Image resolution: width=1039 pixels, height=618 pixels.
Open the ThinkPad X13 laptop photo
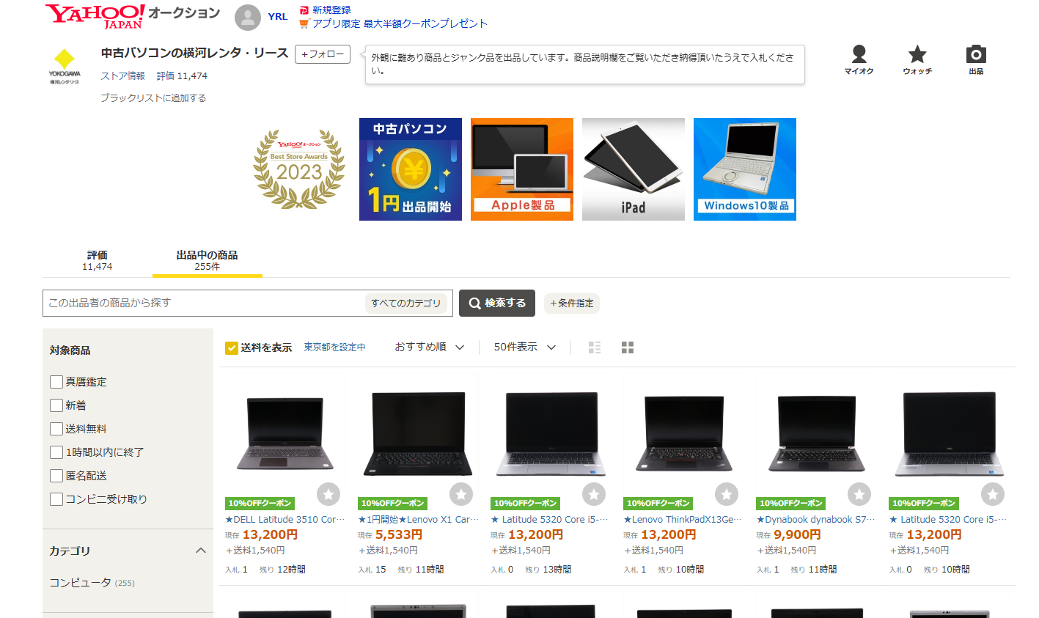683,435
